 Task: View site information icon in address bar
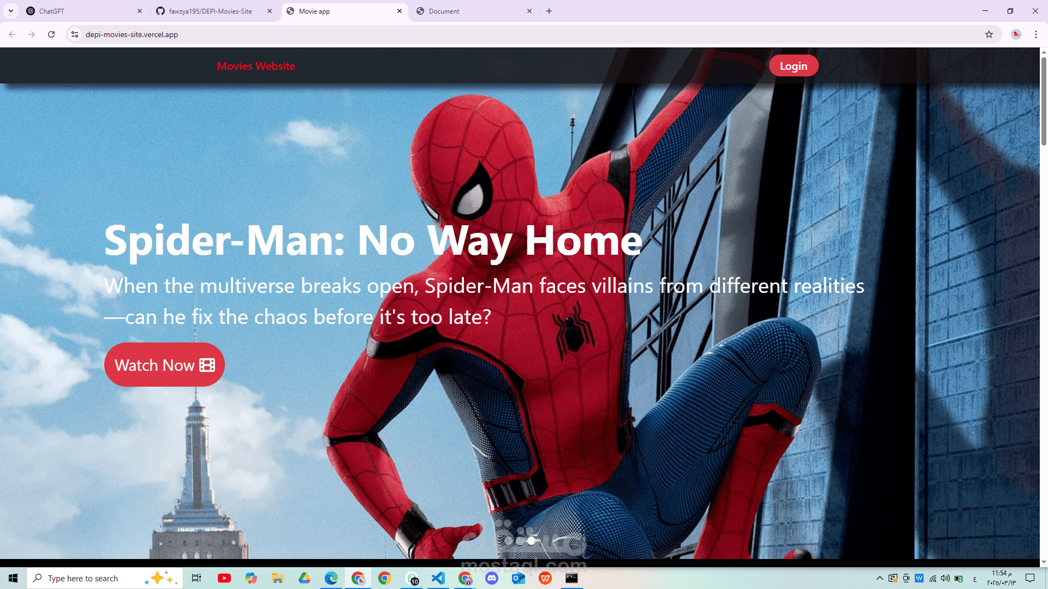point(75,34)
